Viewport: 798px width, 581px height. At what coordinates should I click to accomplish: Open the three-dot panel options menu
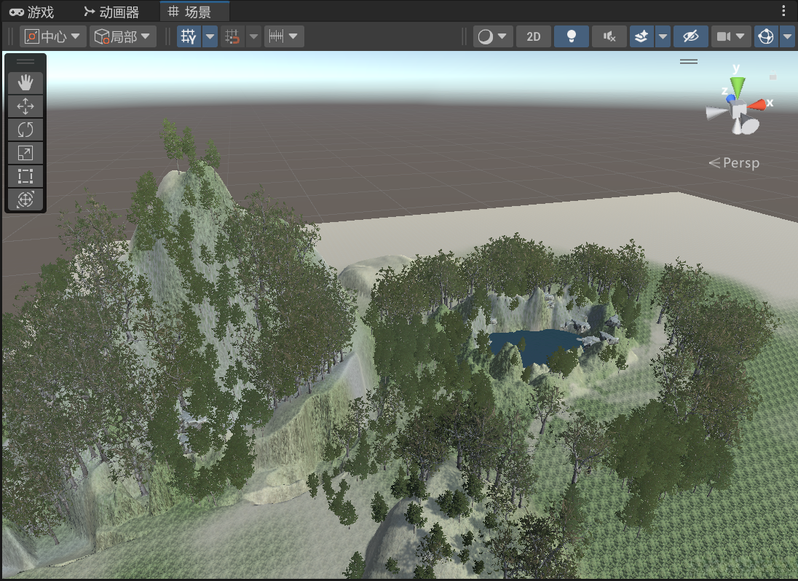click(784, 11)
